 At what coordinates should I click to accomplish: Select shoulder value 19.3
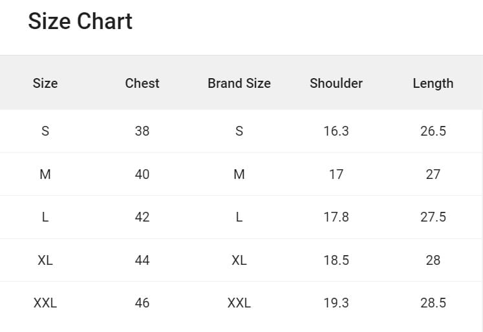(336, 303)
